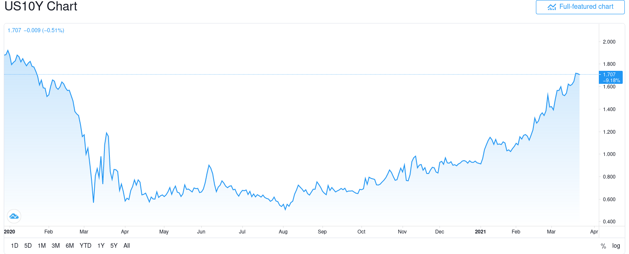This screenshot has height=254, width=629.
Task: Select the 1D time range
Action: click(15, 246)
